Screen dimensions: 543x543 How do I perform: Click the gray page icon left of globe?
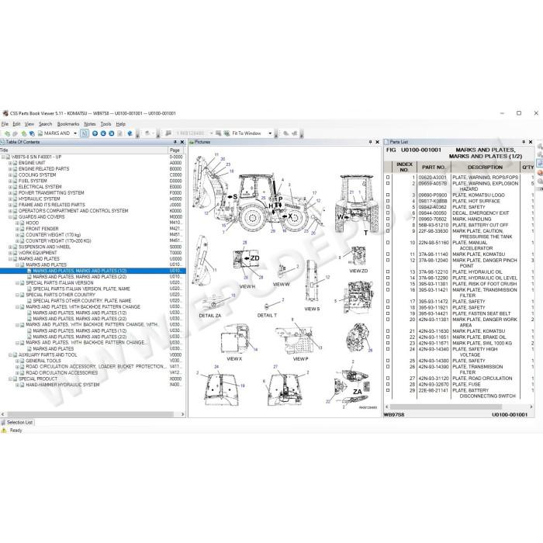pyautogui.click(x=119, y=133)
